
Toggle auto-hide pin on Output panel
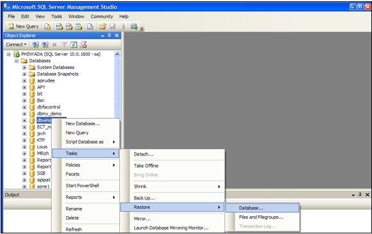360,194
